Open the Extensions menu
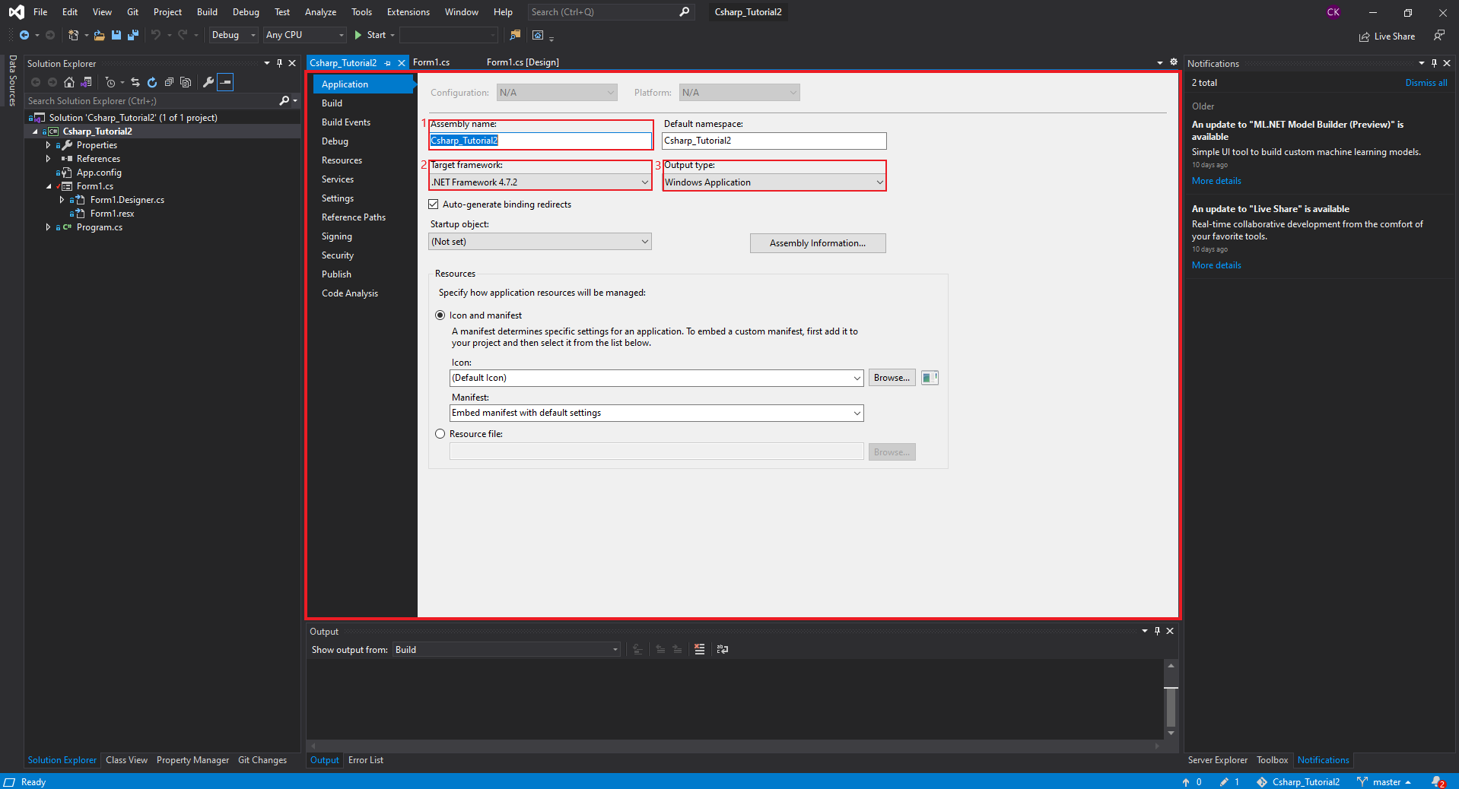Screen dimensions: 1459x789 (408, 12)
